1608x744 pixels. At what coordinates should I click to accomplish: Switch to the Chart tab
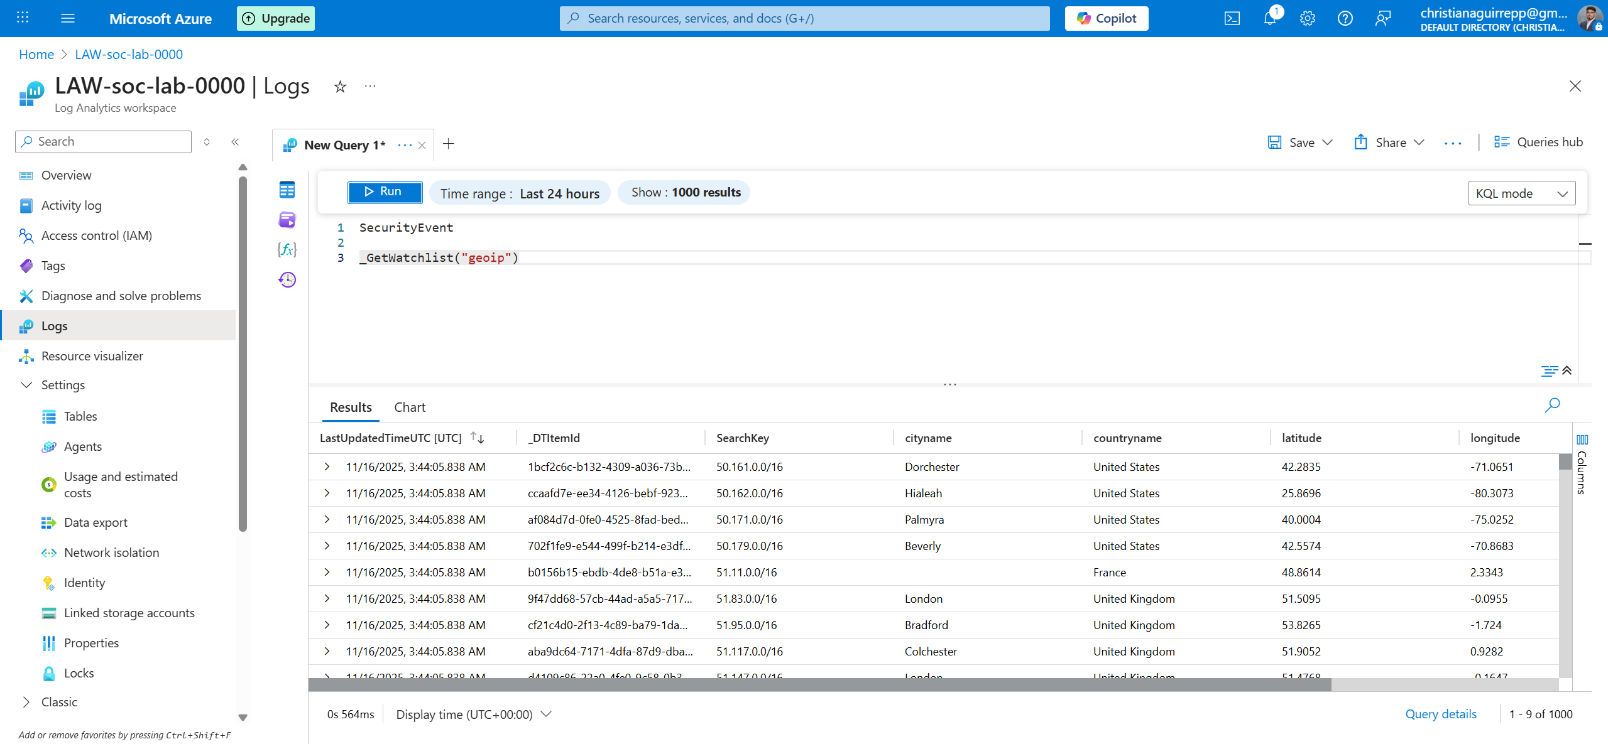pos(409,407)
